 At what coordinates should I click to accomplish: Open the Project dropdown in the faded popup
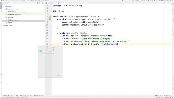(56, 47)
